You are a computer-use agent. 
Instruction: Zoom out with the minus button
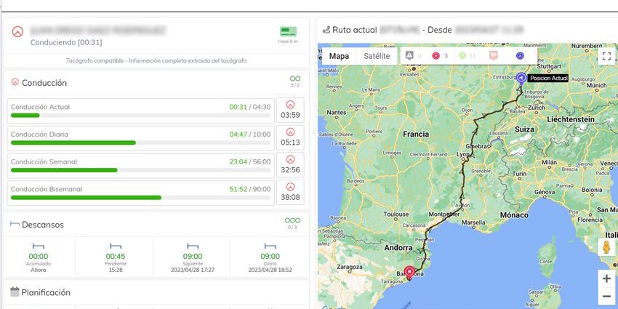(606, 296)
